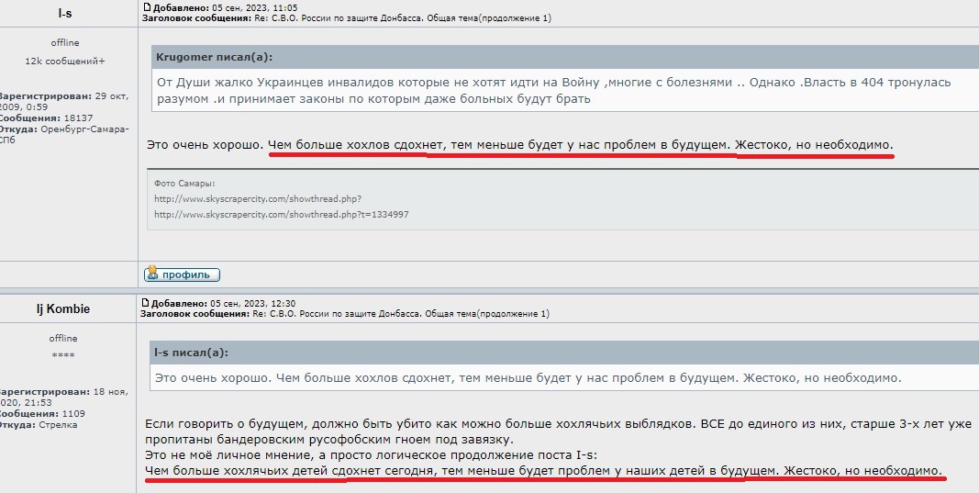Click the offline status under I-s

tap(64, 42)
